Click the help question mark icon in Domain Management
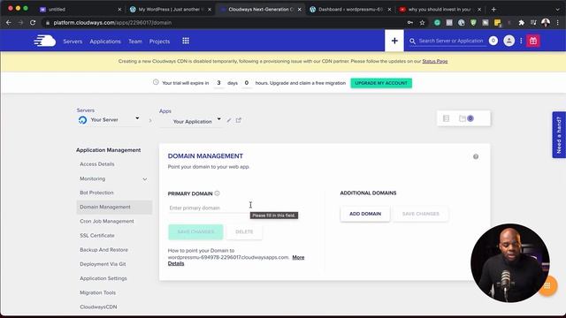The width and height of the screenshot is (566, 318). pyautogui.click(x=476, y=156)
